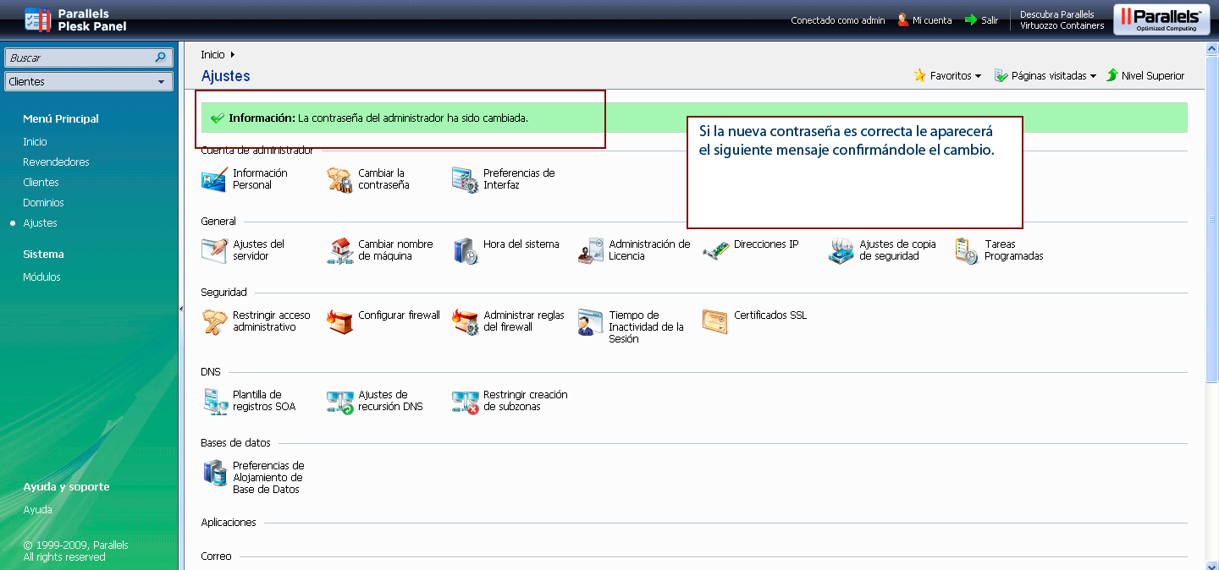
Task: Click Preferencias de Alojamiento de Base de Datos icon
Action: point(215,472)
